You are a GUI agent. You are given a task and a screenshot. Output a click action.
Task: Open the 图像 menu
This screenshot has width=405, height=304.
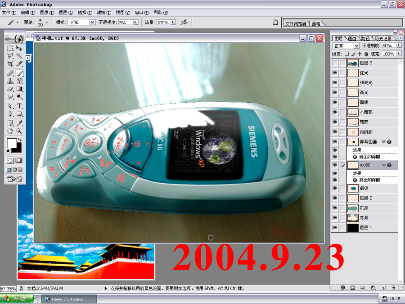(47, 13)
